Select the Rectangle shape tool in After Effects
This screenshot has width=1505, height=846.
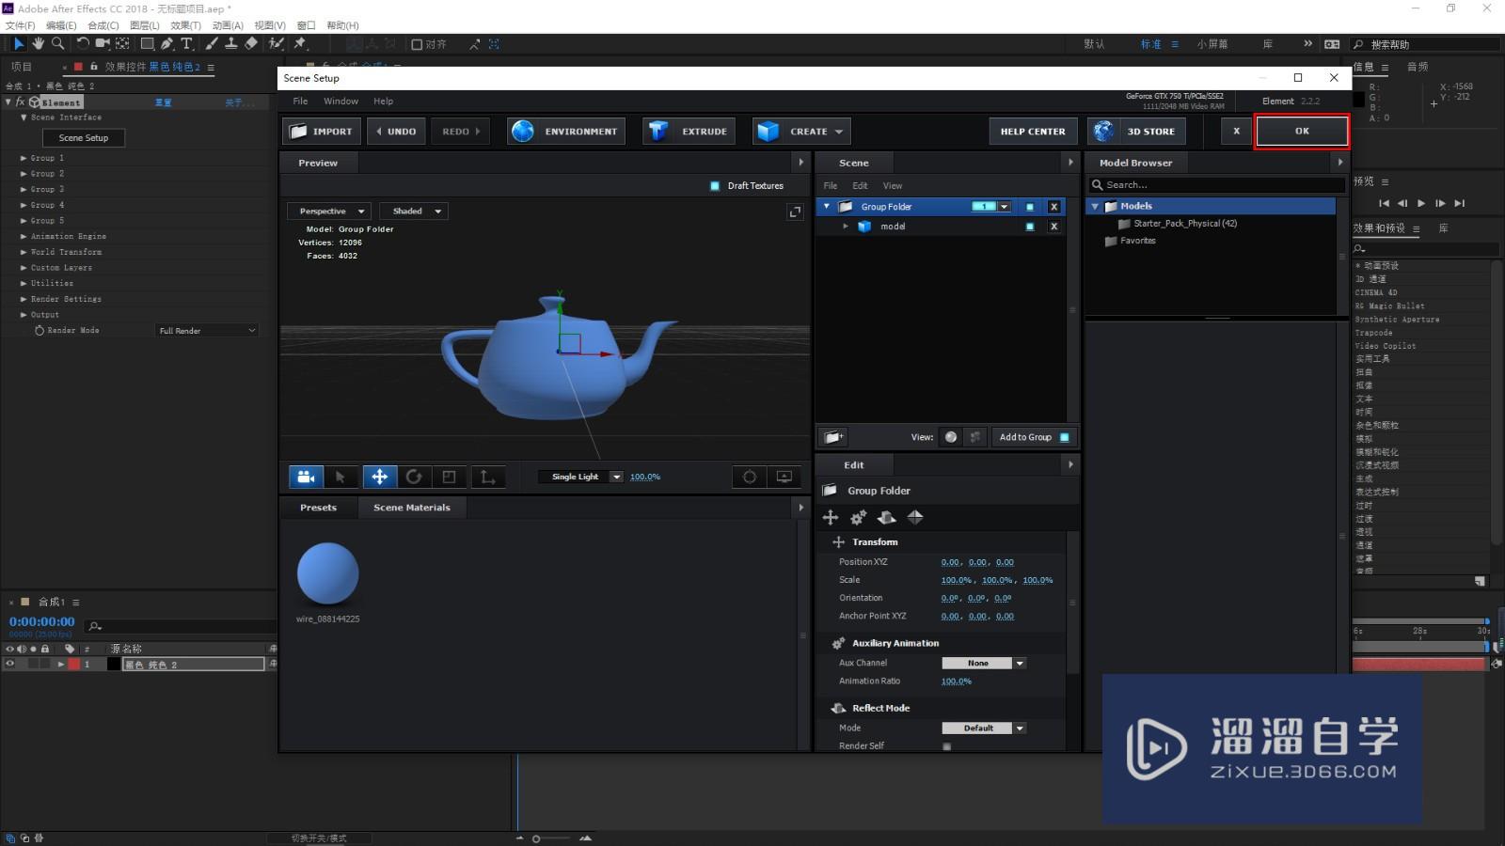(147, 43)
